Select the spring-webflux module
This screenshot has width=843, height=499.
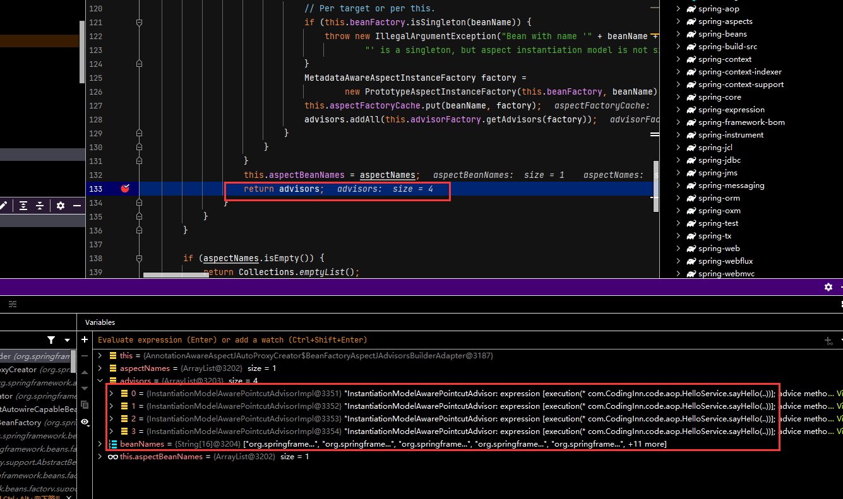(x=726, y=261)
